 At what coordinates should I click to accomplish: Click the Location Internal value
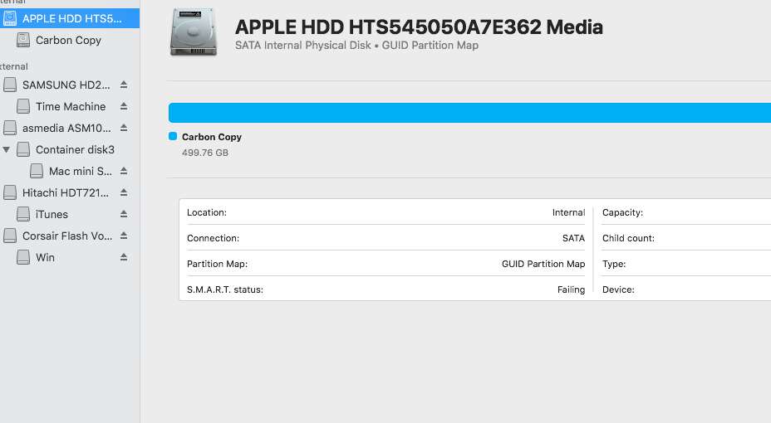568,212
